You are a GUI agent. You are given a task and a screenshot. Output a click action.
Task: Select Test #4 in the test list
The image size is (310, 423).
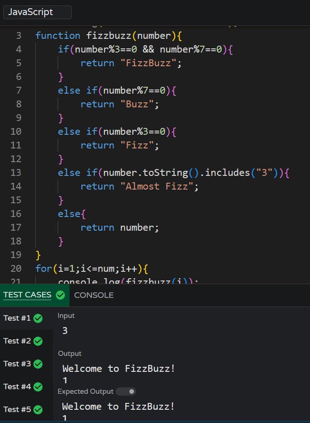[27, 386]
